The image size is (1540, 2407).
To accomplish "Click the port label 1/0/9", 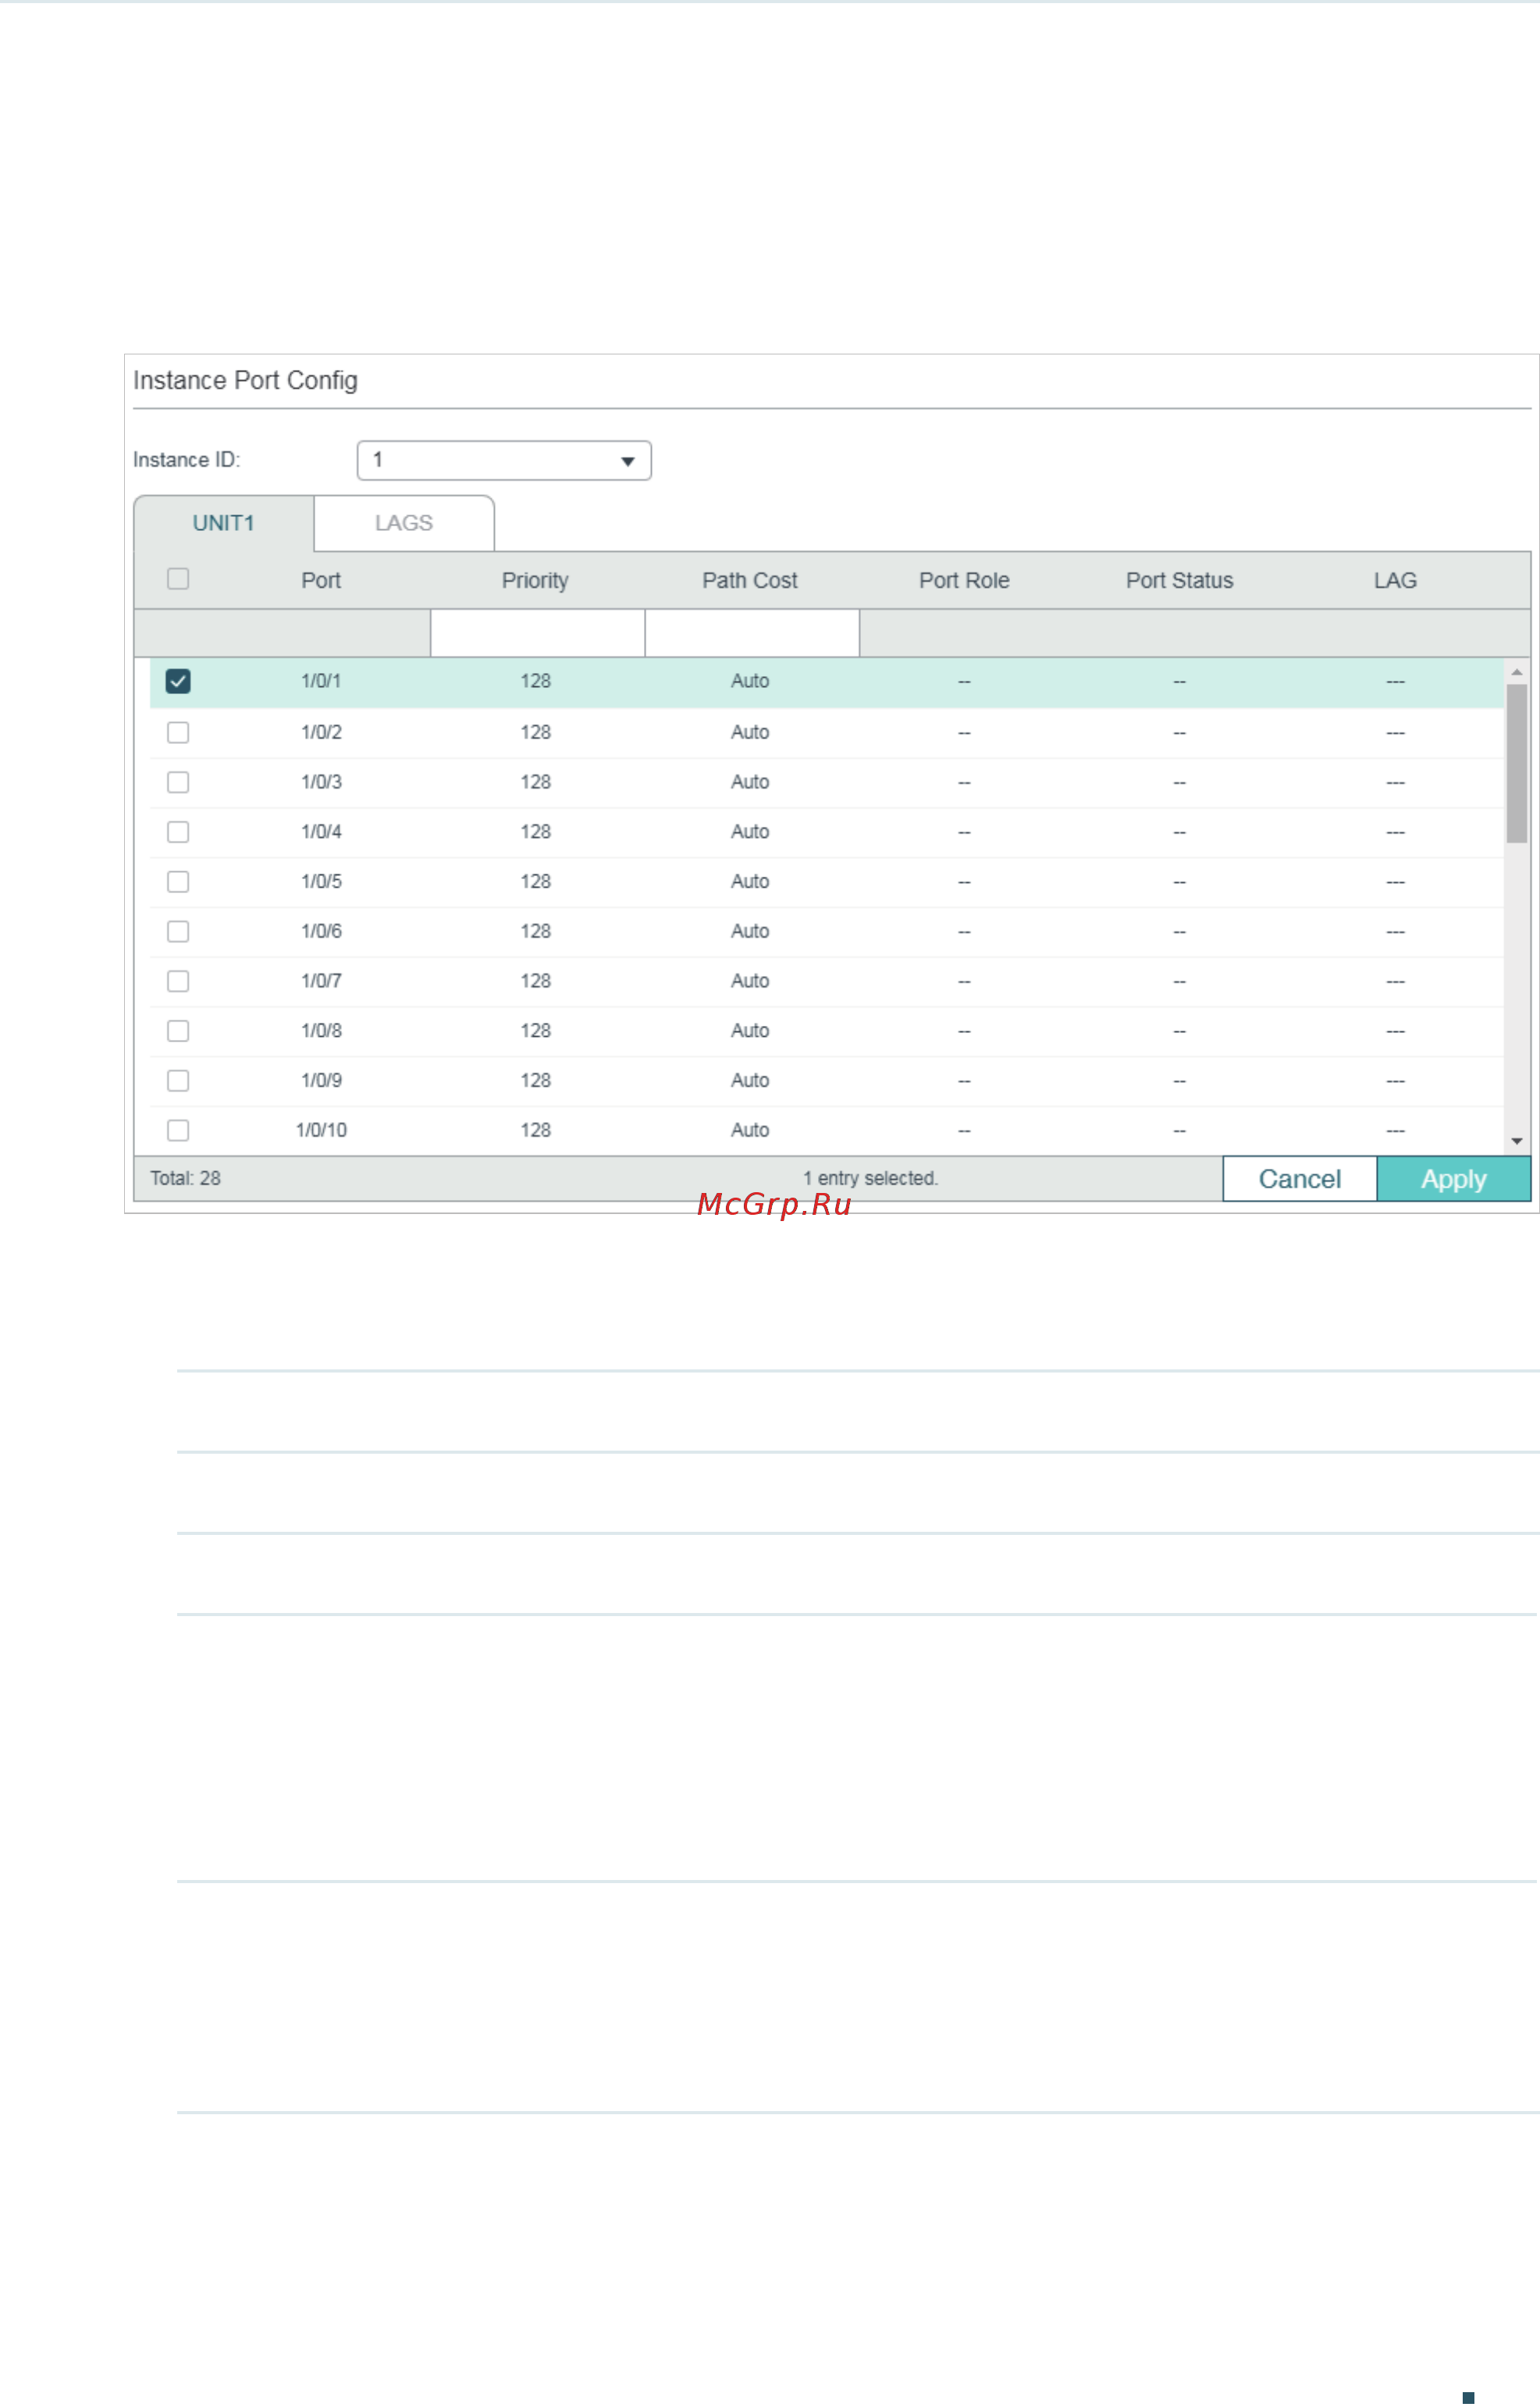I will point(321,1080).
